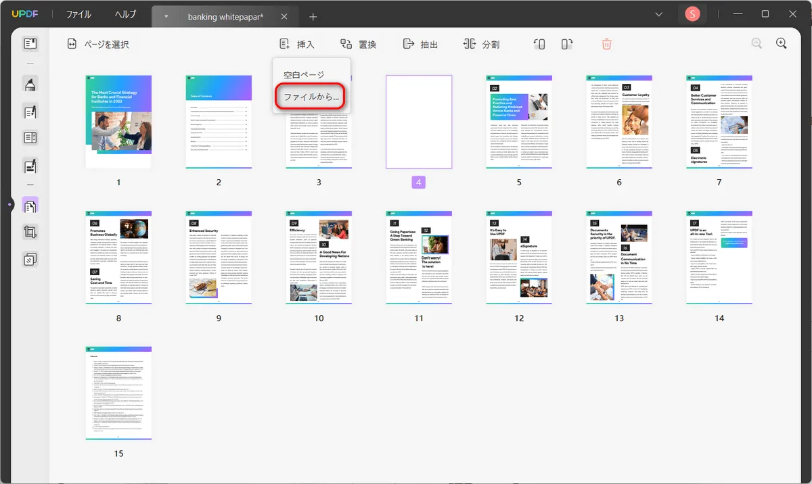Image resolution: width=812 pixels, height=484 pixels.
Task: Select blank page 4 thumbnail
Action: (419, 122)
